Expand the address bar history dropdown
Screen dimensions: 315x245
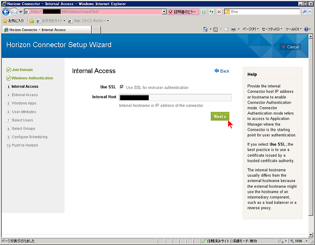pos(164,12)
